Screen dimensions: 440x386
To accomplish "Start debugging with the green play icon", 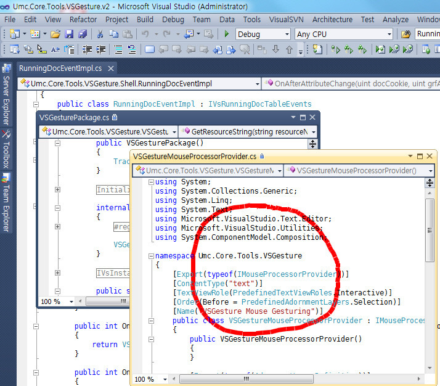I will click(x=227, y=34).
